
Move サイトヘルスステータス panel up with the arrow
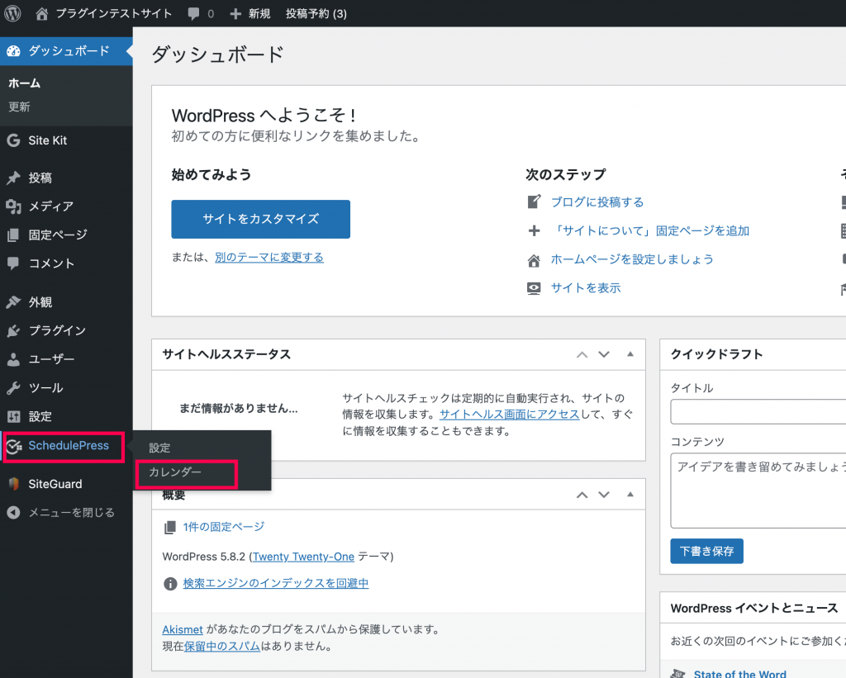click(582, 354)
